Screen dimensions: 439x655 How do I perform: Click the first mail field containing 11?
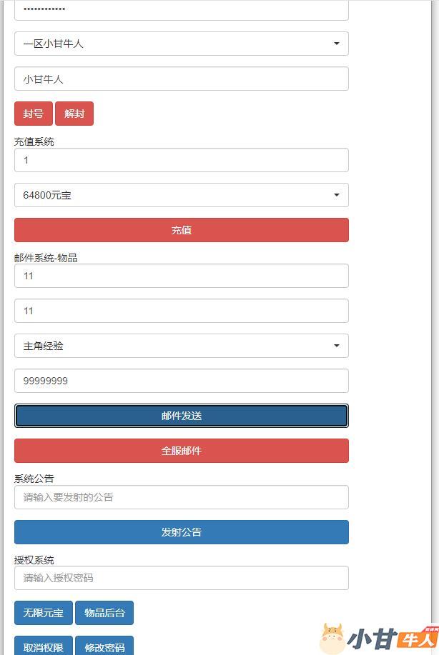pyautogui.click(x=181, y=276)
